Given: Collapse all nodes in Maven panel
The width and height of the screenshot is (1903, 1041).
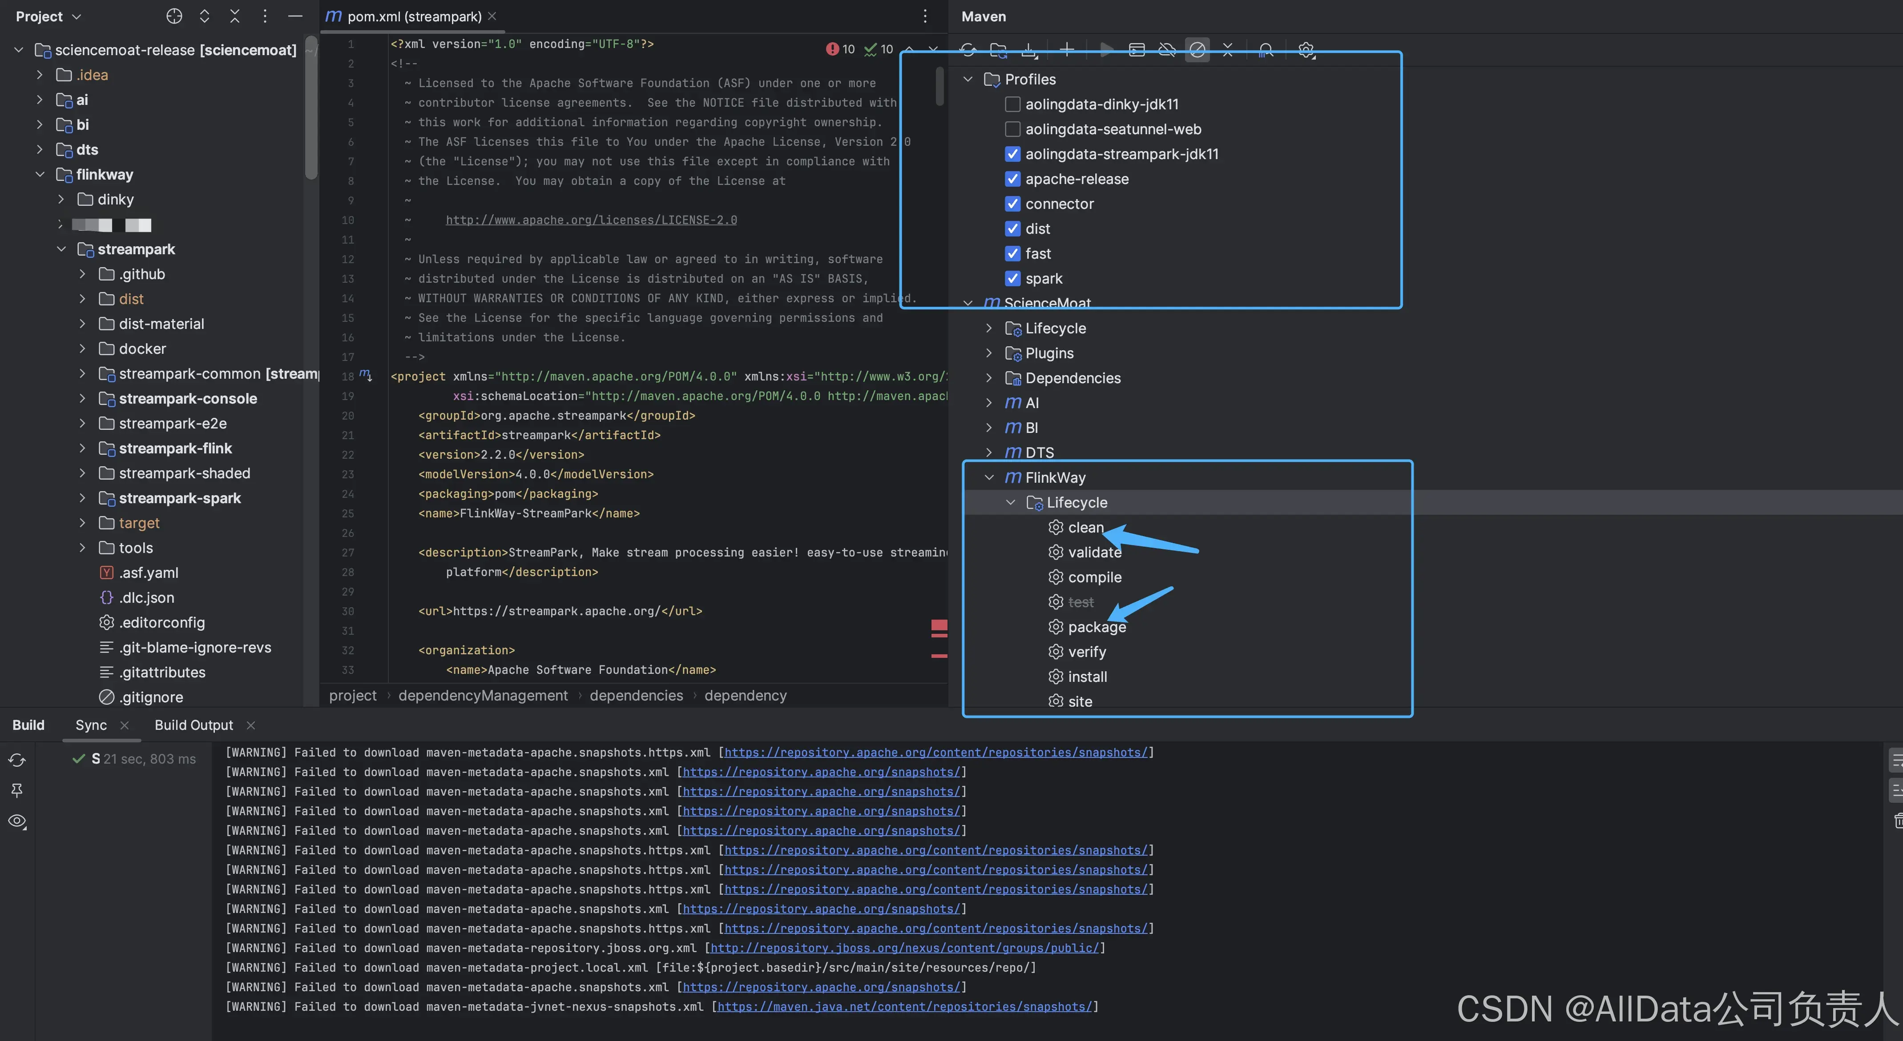Looking at the screenshot, I should point(1228,49).
